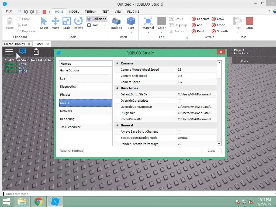
Task: Close the Place1 document tab
Action: point(47,44)
